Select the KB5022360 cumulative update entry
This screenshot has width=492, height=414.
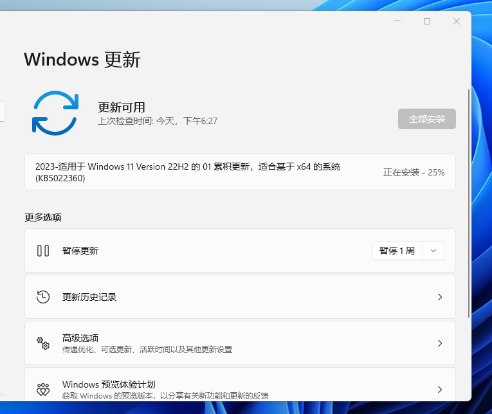[240, 172]
